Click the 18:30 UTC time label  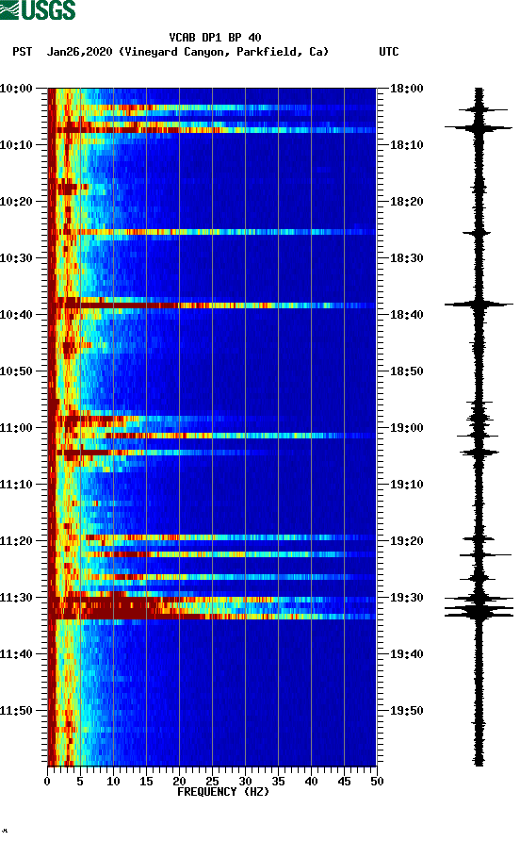(406, 258)
